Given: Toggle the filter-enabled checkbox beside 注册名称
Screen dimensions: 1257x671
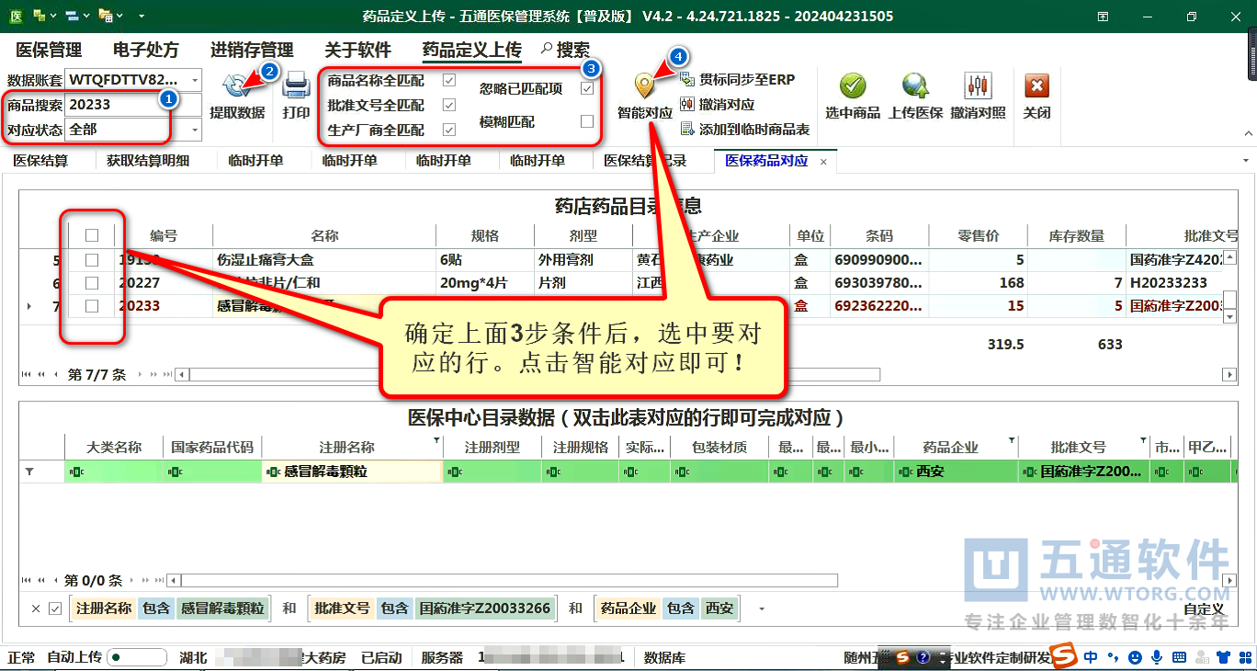Looking at the screenshot, I should pyautogui.click(x=55, y=608).
